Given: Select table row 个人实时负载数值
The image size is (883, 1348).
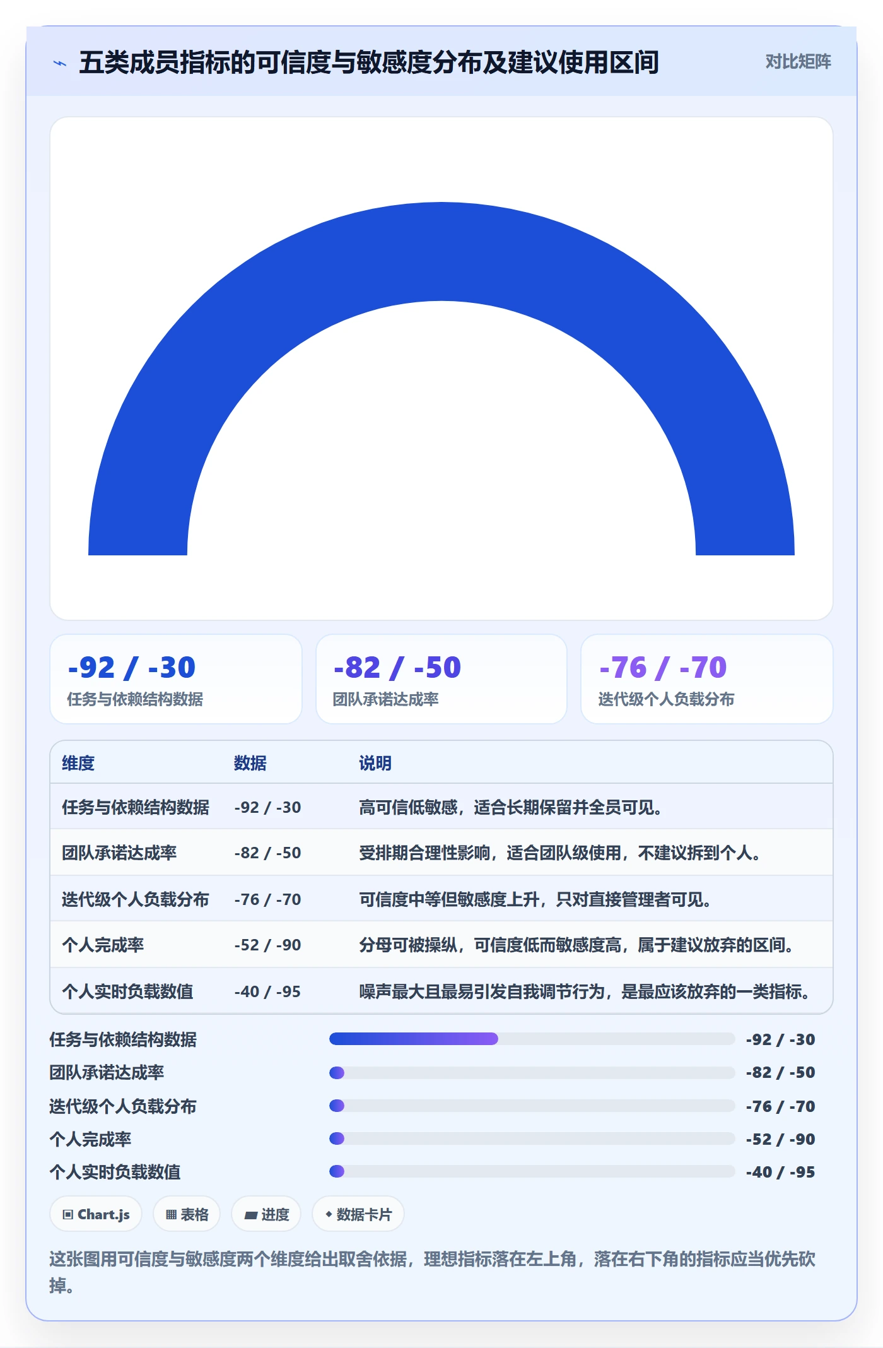Looking at the screenshot, I should pyautogui.click(x=441, y=991).
